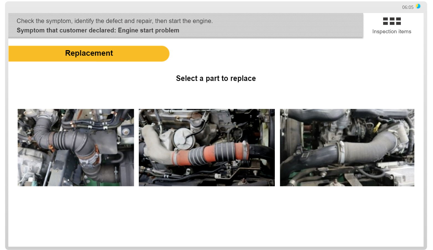Click the metal hose clamp in right photo
This screenshot has height=250, width=433.
(341, 152)
